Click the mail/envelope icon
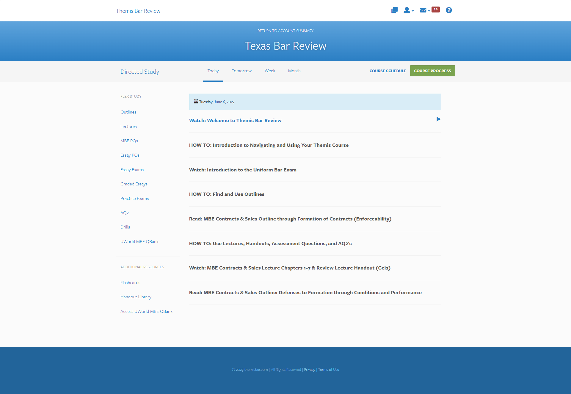This screenshot has width=571, height=394. pos(423,10)
